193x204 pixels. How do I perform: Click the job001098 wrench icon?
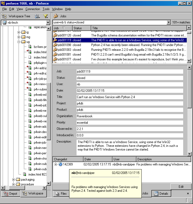click(x=55, y=45)
